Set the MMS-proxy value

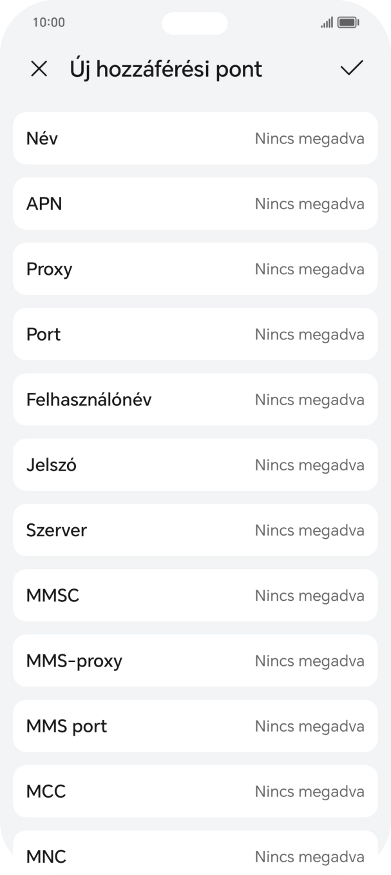(x=195, y=660)
